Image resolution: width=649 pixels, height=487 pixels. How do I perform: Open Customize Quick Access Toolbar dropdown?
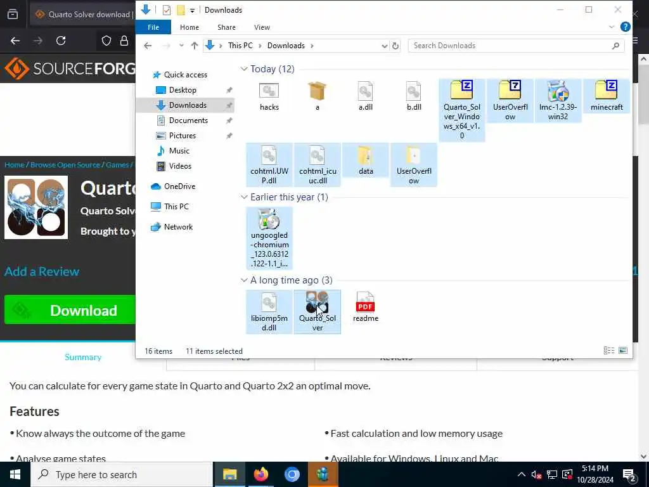192,10
